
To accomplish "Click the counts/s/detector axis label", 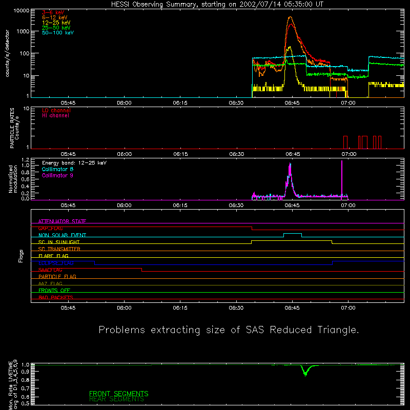I will pos(7,53).
